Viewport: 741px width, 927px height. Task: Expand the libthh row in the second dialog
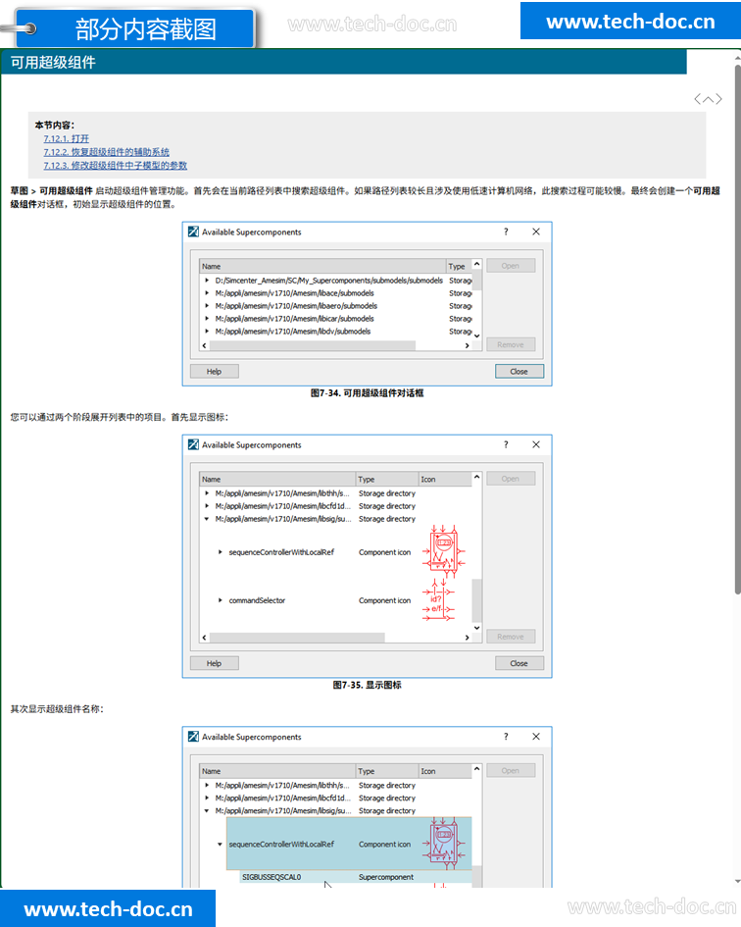click(x=207, y=493)
